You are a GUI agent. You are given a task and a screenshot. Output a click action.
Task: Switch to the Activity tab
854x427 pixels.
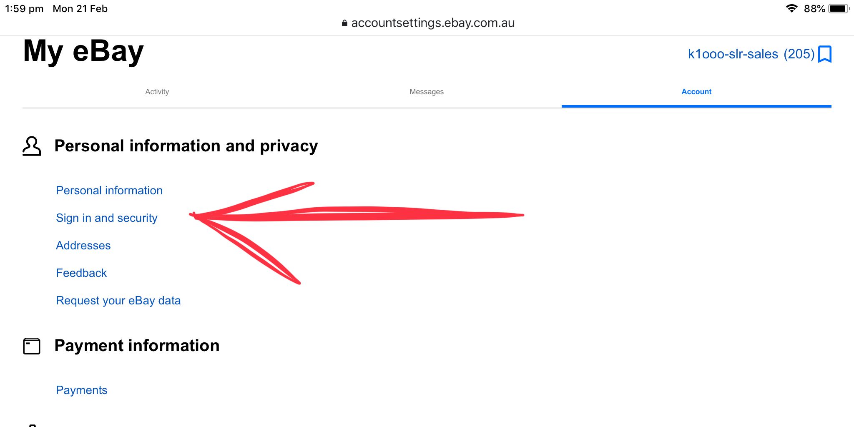point(157,92)
